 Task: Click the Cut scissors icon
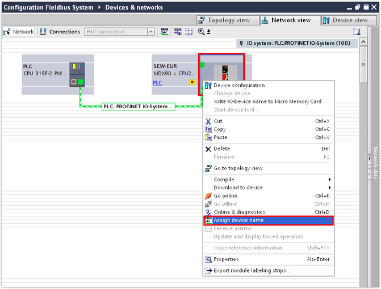coord(208,121)
